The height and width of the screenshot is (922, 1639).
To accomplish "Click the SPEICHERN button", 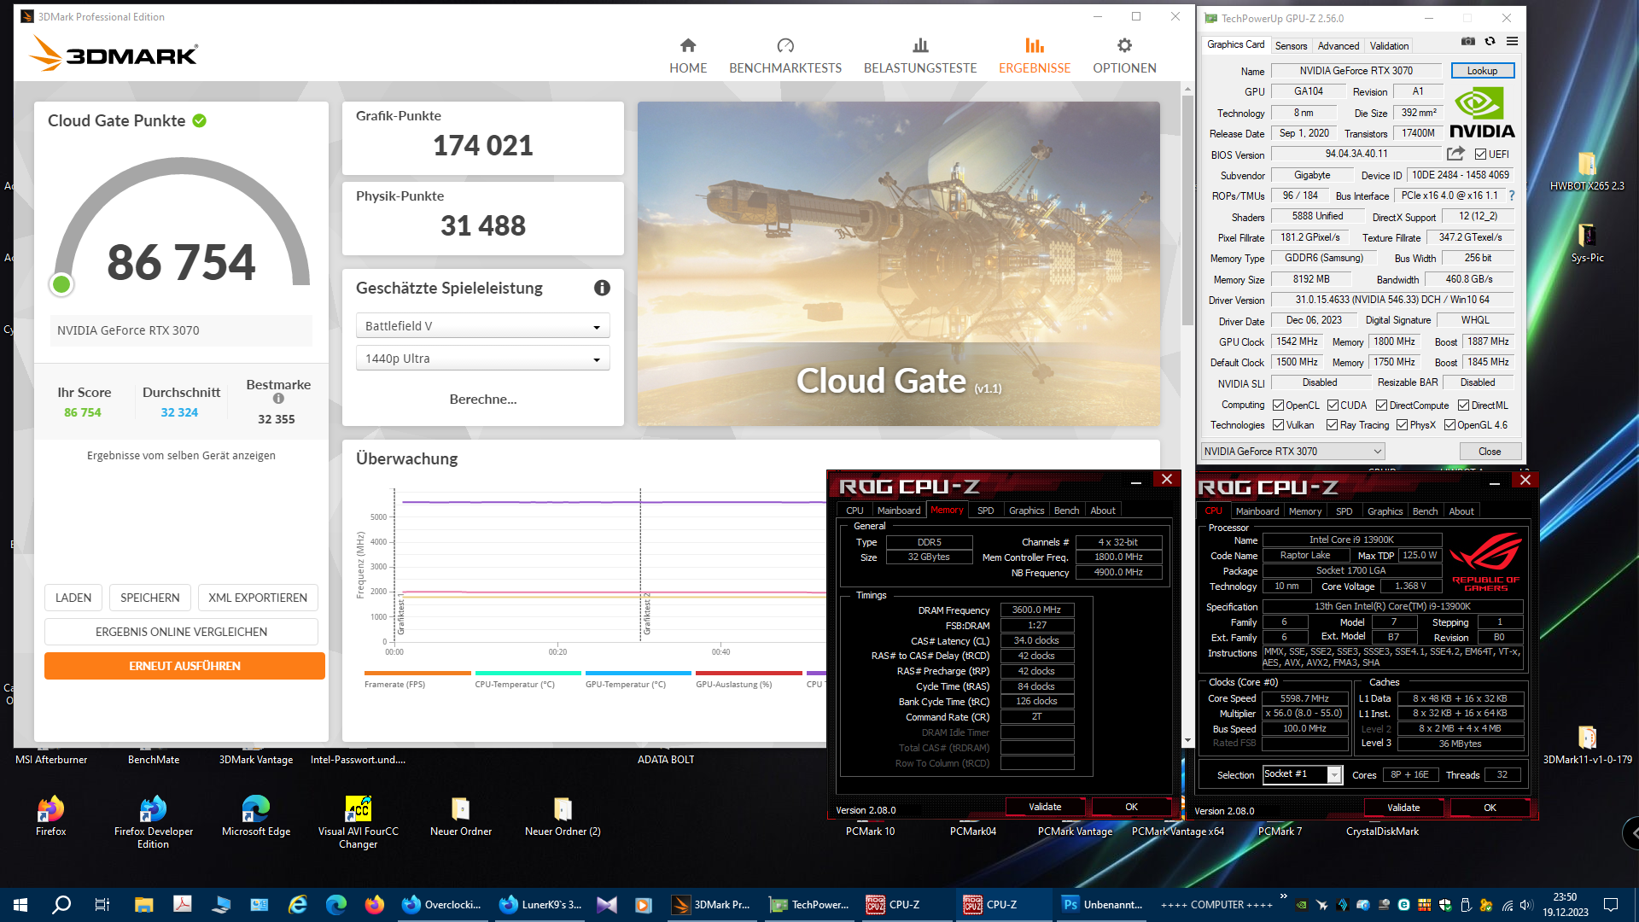I will (150, 598).
